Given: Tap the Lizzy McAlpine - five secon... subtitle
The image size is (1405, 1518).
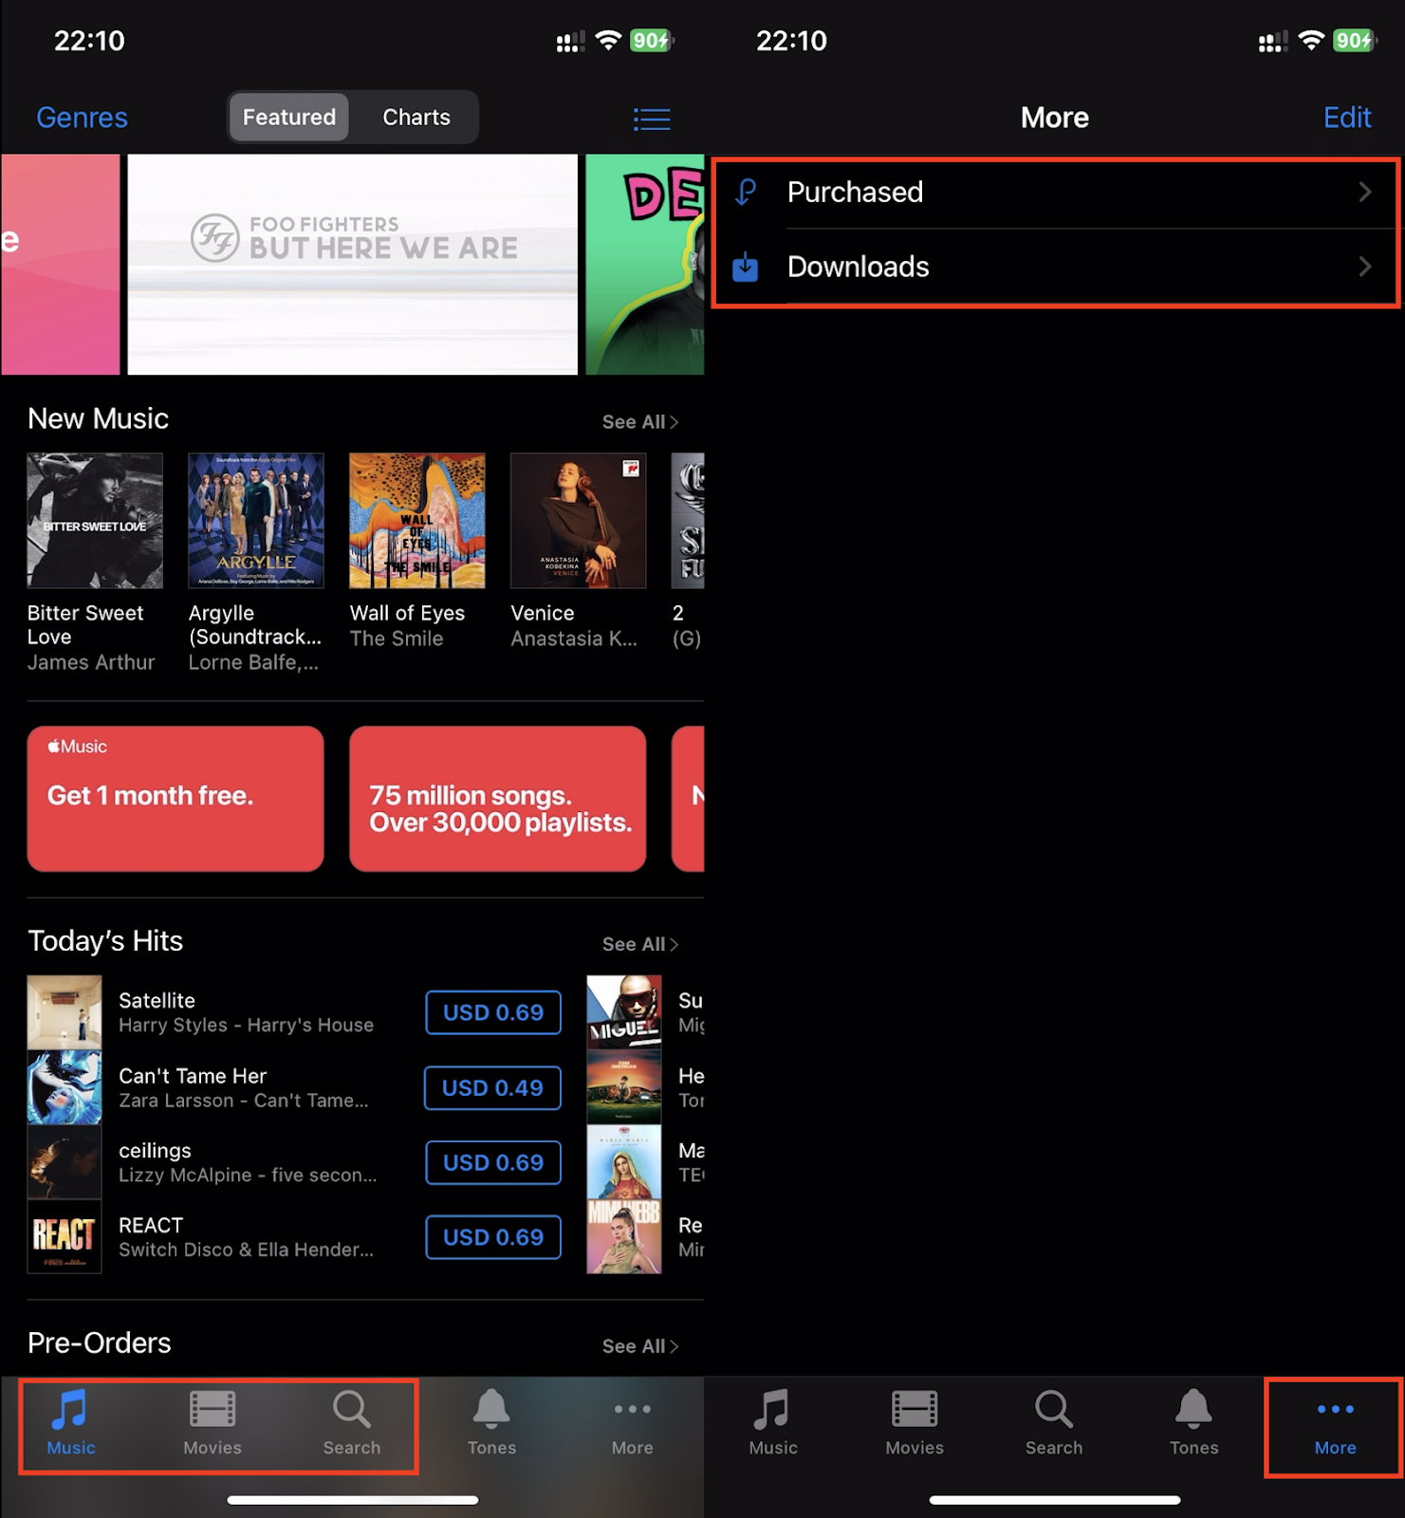Looking at the screenshot, I should 248,1176.
